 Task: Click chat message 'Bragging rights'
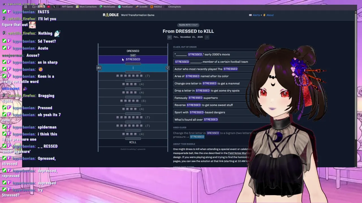click(x=28, y=98)
